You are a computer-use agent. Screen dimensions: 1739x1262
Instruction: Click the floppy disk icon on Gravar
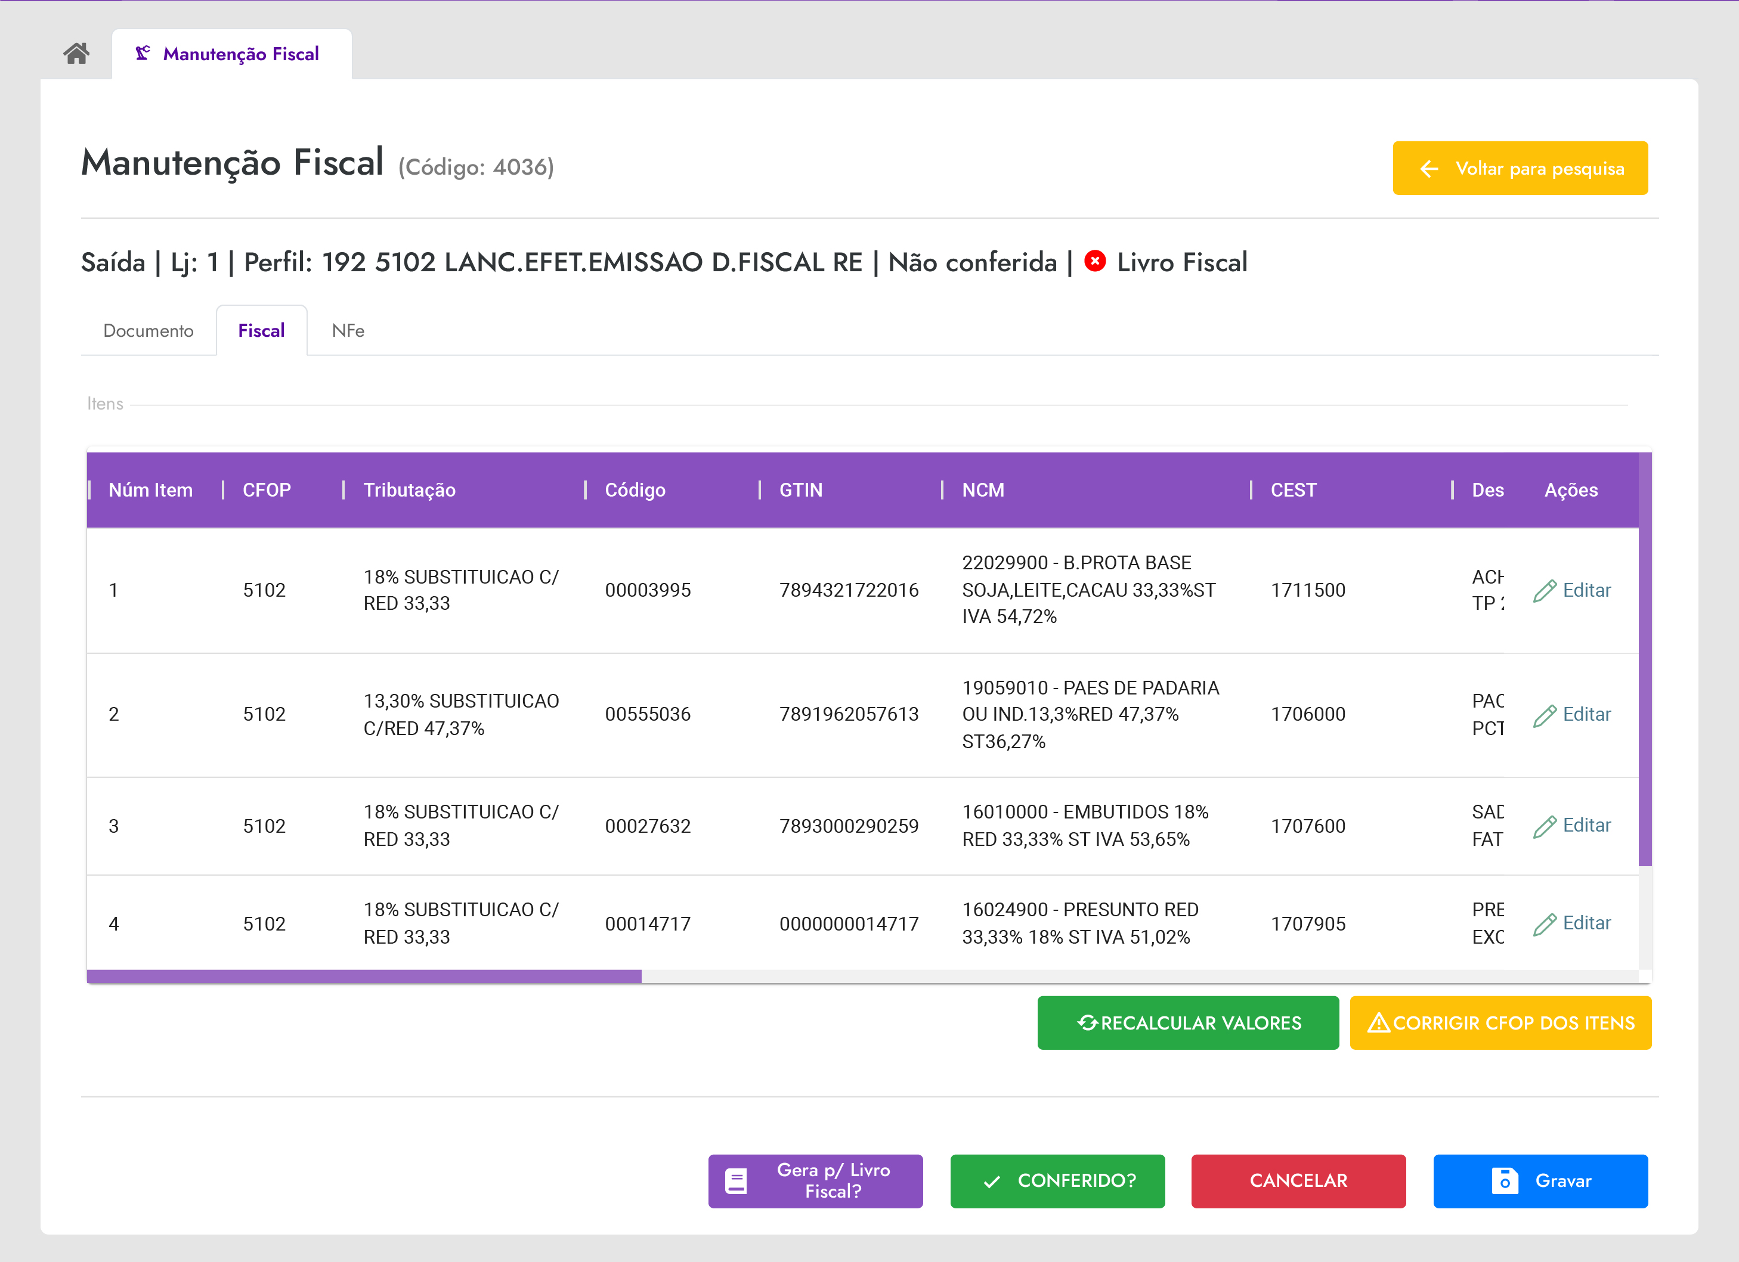[1505, 1181]
